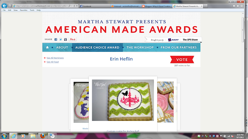Viewport: 248px width, 139px height.
Task: Open the ABOUT navigation item
Action: click(x=62, y=47)
